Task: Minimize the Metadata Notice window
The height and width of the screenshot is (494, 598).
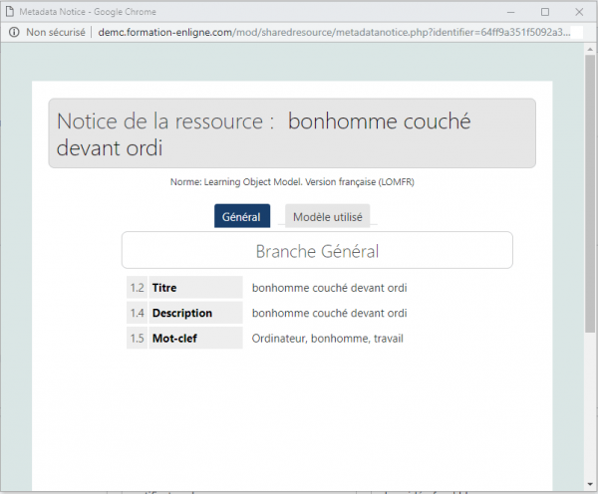Action: [x=508, y=11]
